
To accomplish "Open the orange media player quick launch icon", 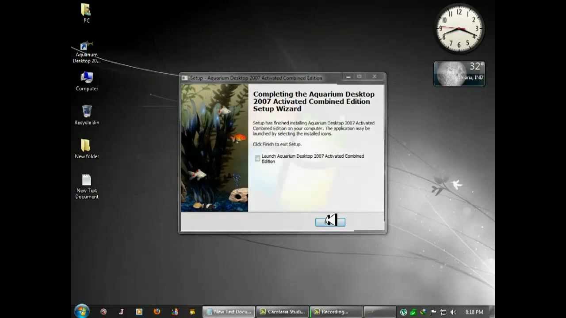I will click(139, 312).
